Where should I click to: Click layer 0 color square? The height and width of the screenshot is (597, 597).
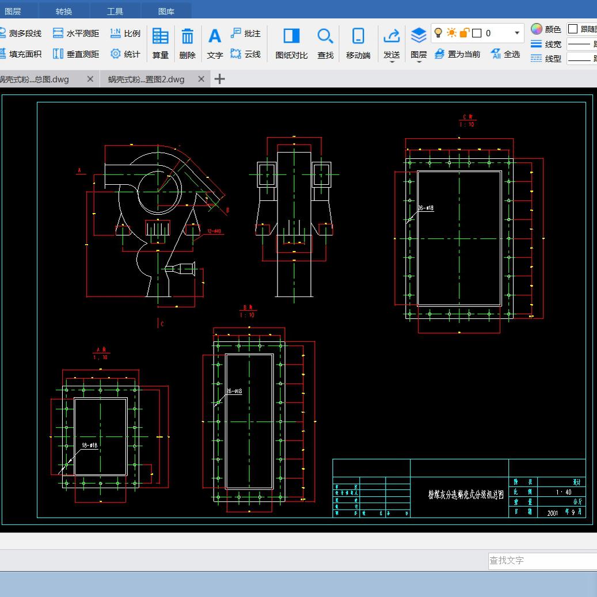click(x=477, y=33)
